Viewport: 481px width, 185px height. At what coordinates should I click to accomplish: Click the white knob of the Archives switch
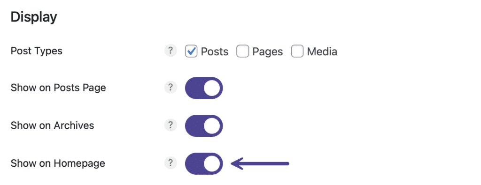click(212, 126)
